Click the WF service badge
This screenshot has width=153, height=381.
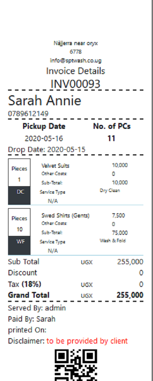(19, 245)
